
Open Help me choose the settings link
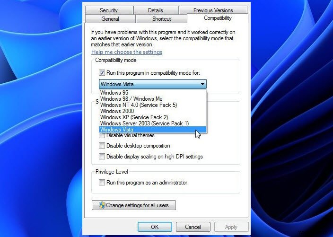coord(127,52)
